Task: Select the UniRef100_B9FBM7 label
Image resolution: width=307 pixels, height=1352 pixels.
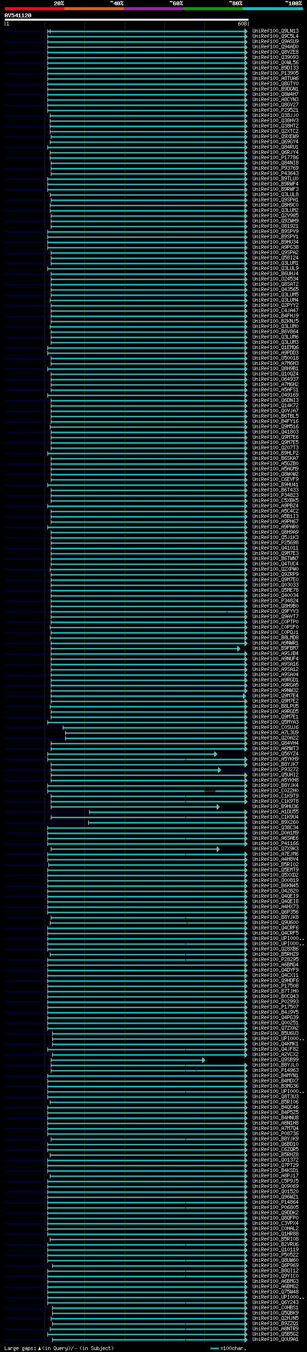Action: [275, 648]
